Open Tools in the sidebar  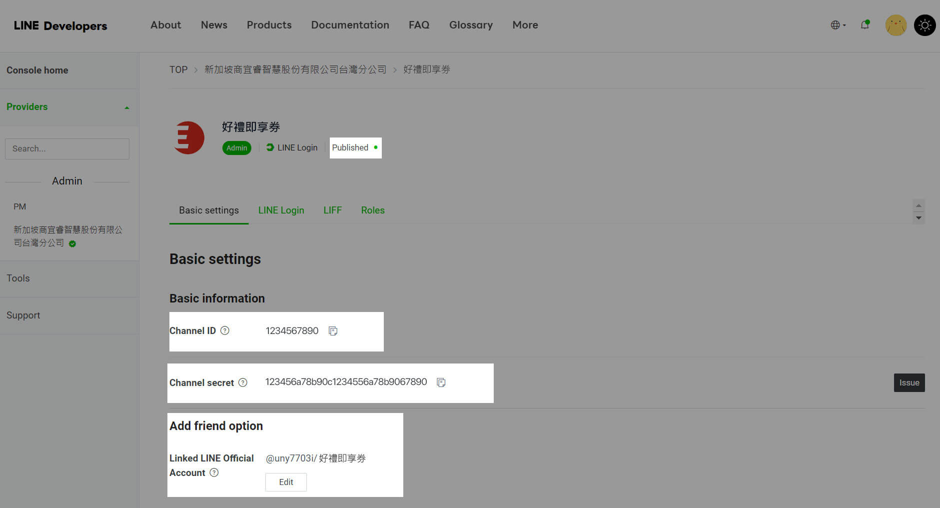coord(18,278)
